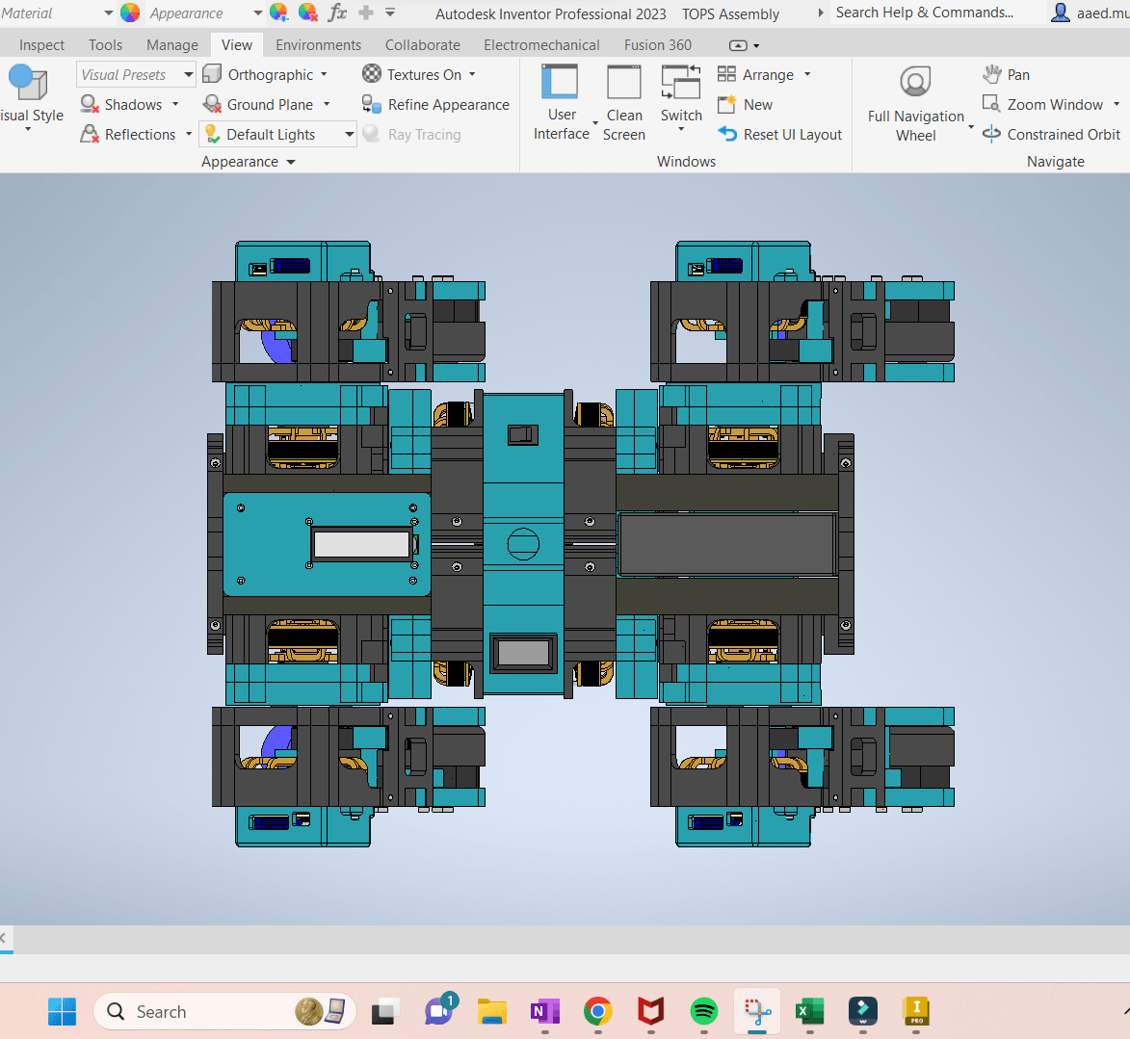Image resolution: width=1130 pixels, height=1039 pixels.
Task: Expand the Appearance panel arrow
Action: pos(291,162)
